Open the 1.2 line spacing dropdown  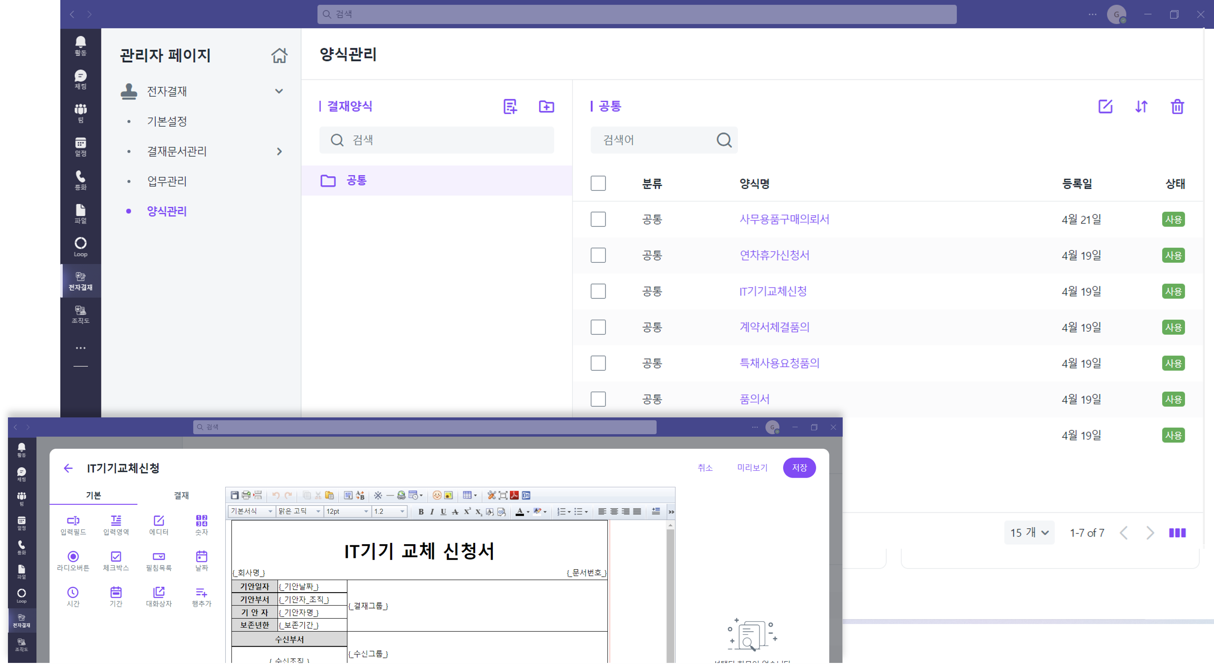(389, 512)
